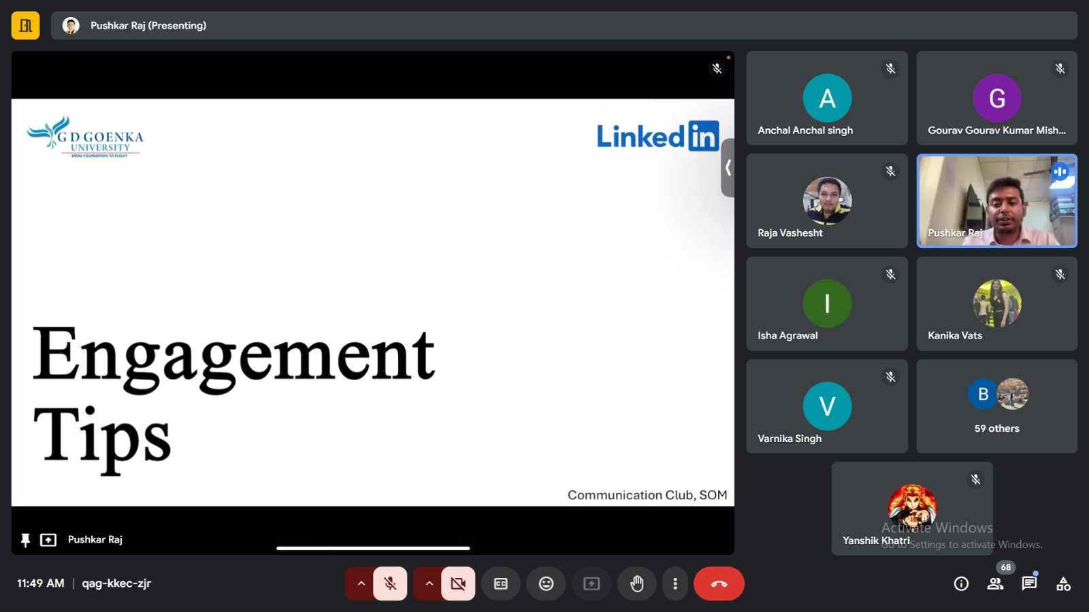Click the present now screen icon

coord(591,583)
